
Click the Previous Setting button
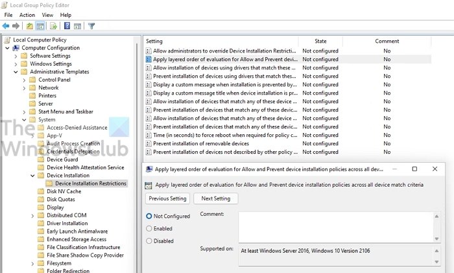click(x=167, y=198)
